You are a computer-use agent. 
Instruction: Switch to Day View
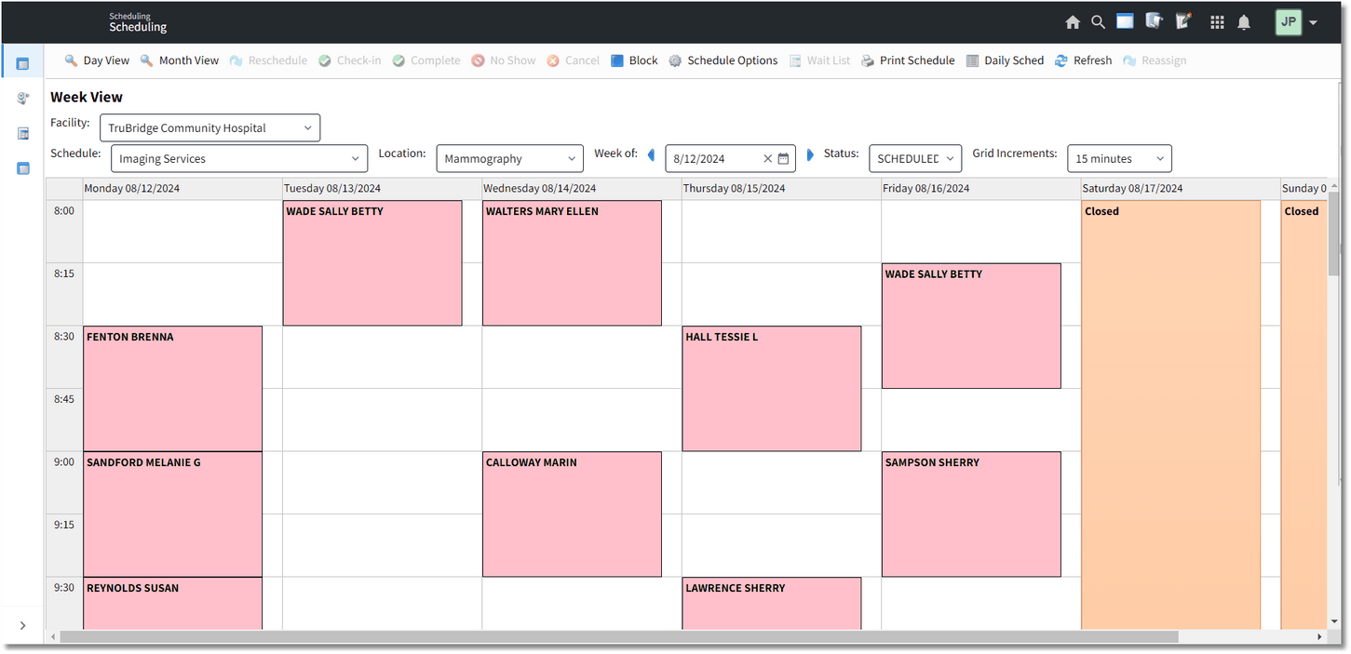click(x=97, y=60)
